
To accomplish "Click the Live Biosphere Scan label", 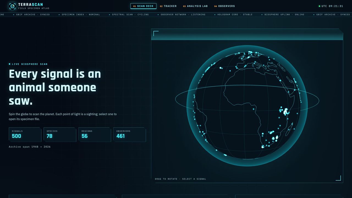I will point(30,64).
